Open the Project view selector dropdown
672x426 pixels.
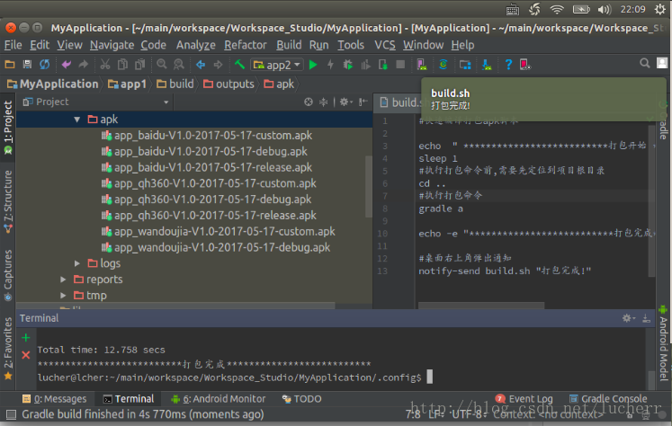(166, 102)
